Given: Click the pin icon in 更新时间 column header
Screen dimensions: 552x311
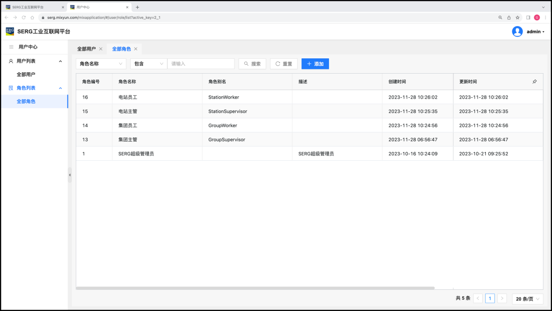Looking at the screenshot, I should tap(535, 81).
